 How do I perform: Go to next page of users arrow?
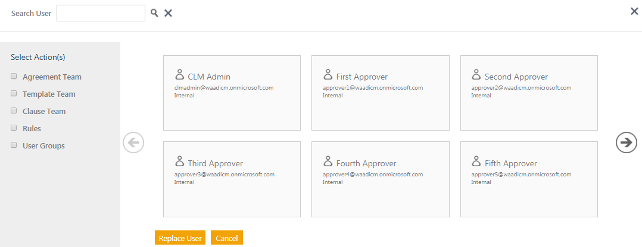[626, 142]
